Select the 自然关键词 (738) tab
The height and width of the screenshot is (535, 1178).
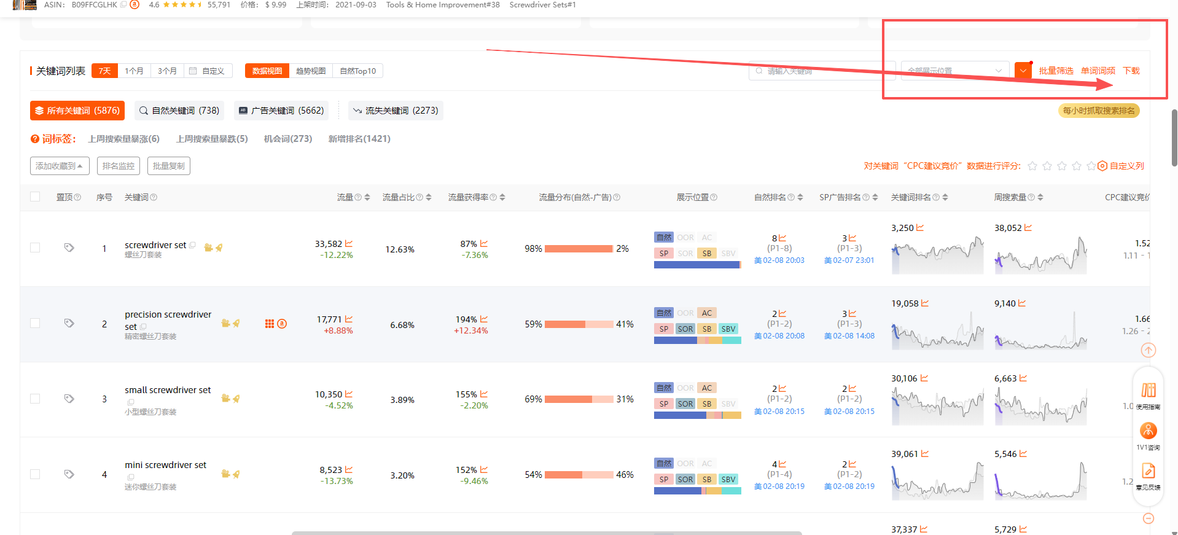(x=179, y=111)
